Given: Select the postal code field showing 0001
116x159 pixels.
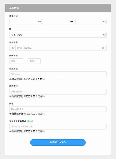Looking at the screenshot, I should 34,61.
